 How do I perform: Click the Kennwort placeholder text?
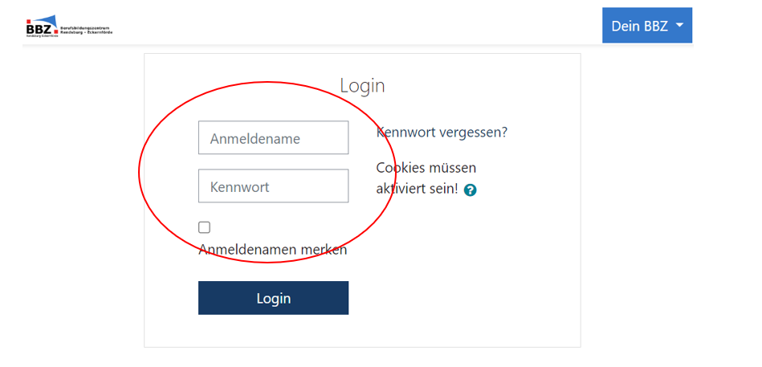[x=239, y=187]
